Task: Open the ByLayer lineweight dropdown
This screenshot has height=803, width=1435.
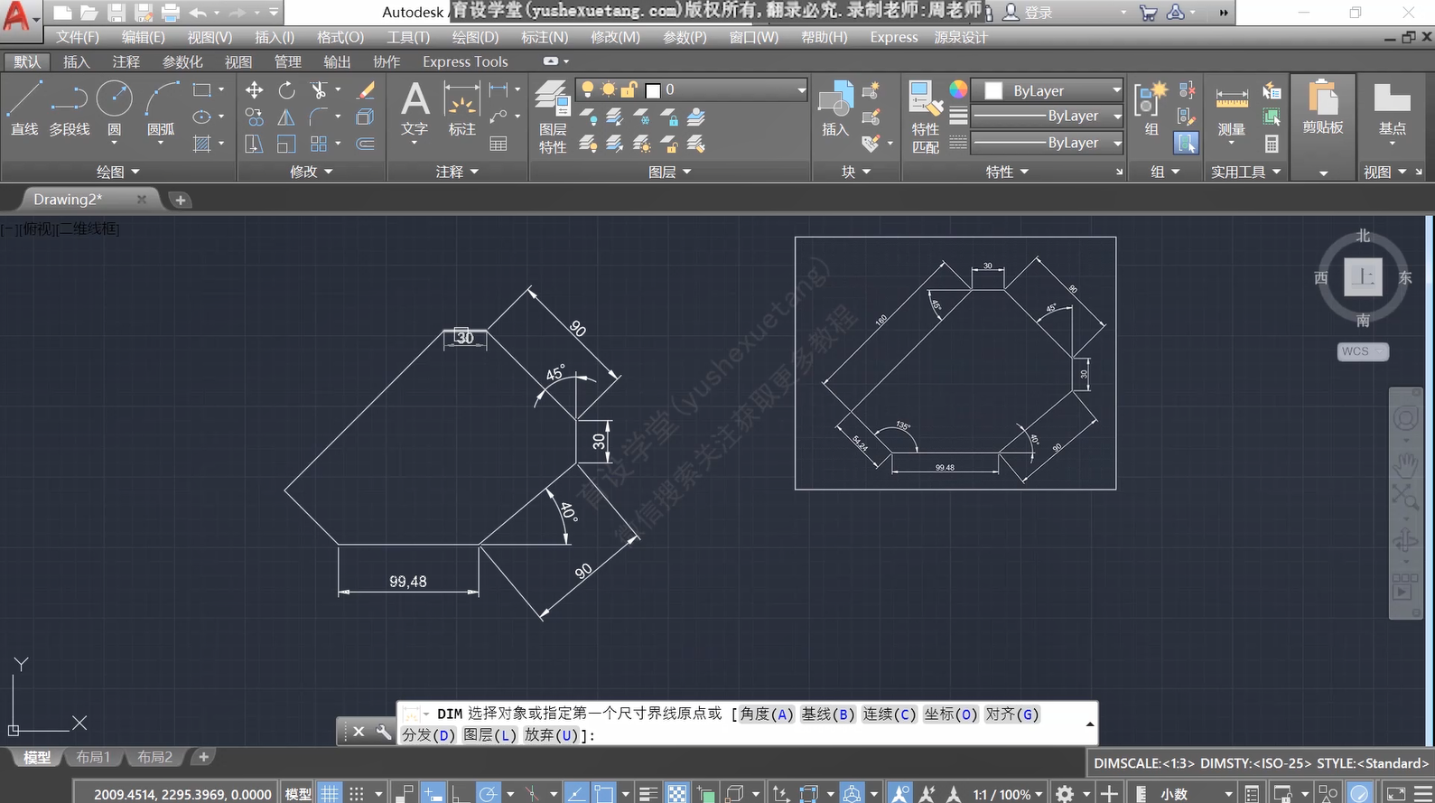Action: click(1048, 116)
